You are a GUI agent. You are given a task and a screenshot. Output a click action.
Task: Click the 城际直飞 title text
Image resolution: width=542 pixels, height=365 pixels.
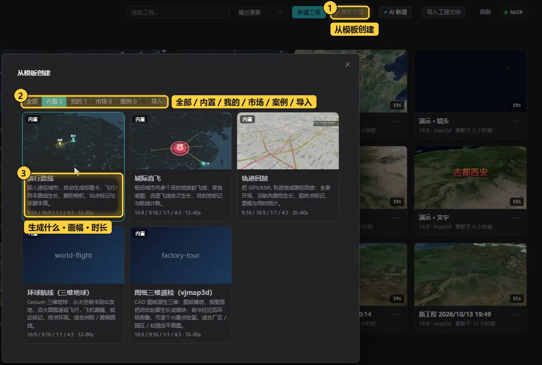148,178
